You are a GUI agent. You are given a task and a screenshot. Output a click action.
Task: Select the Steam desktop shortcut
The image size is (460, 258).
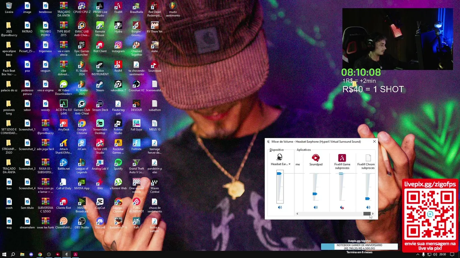point(100,86)
